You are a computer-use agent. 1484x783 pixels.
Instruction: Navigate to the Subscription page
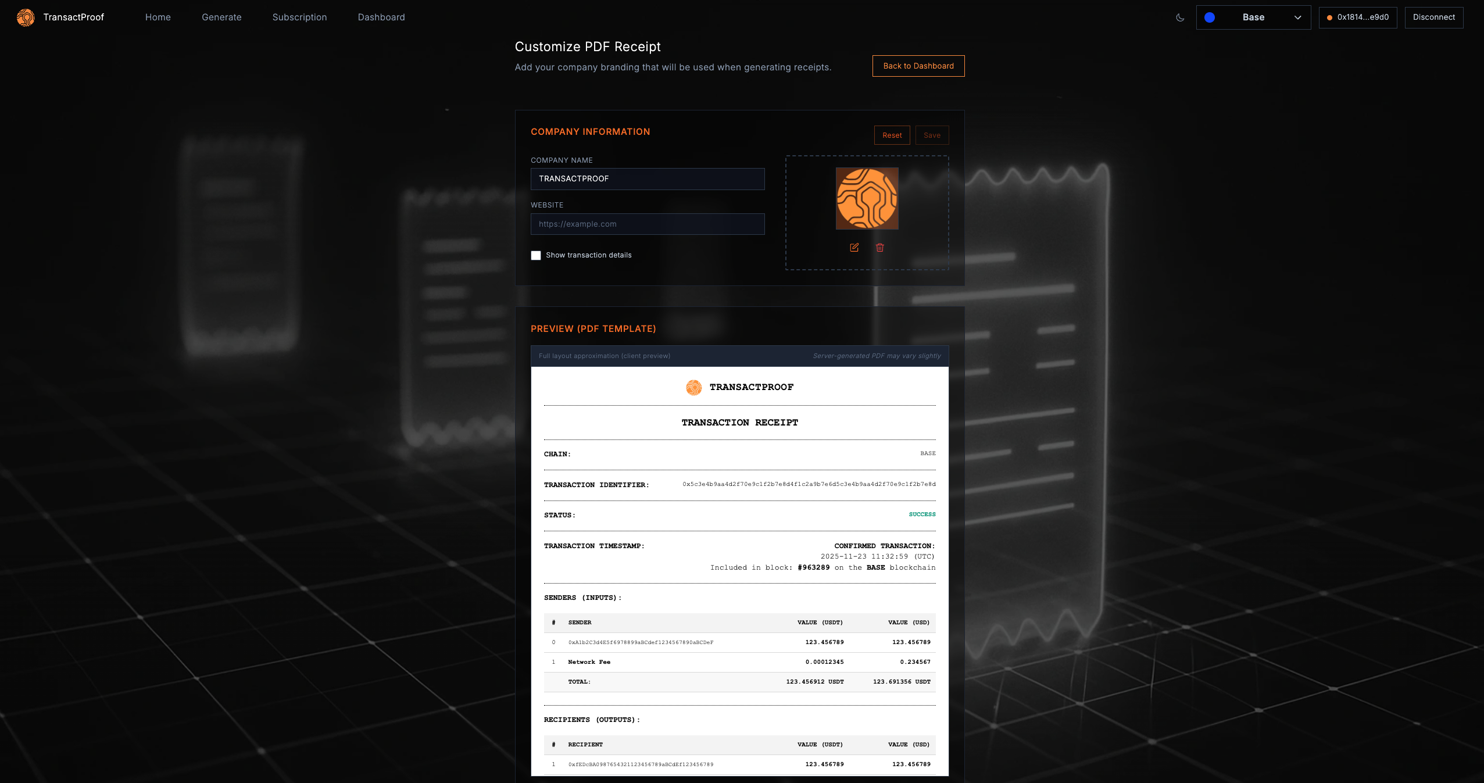coord(299,17)
